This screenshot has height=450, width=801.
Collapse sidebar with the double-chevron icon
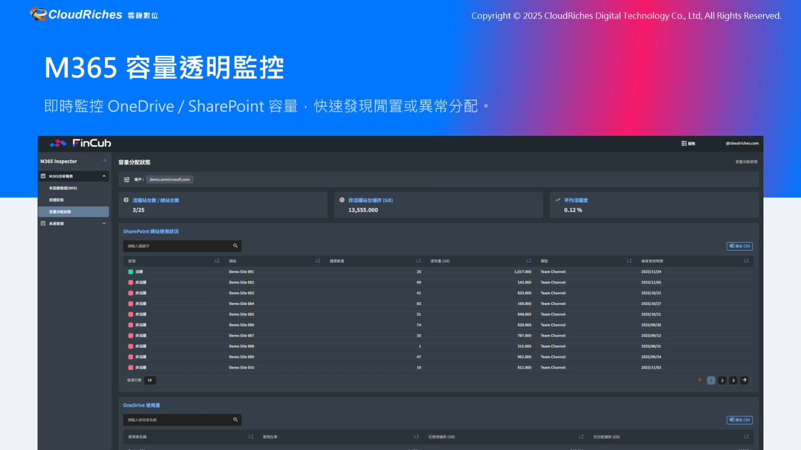coord(105,161)
